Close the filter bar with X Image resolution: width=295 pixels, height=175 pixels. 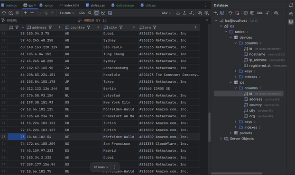[x=207, y=20]
